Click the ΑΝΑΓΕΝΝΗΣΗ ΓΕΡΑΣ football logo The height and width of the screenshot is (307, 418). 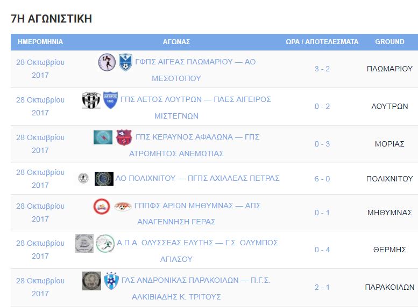tap(123, 206)
